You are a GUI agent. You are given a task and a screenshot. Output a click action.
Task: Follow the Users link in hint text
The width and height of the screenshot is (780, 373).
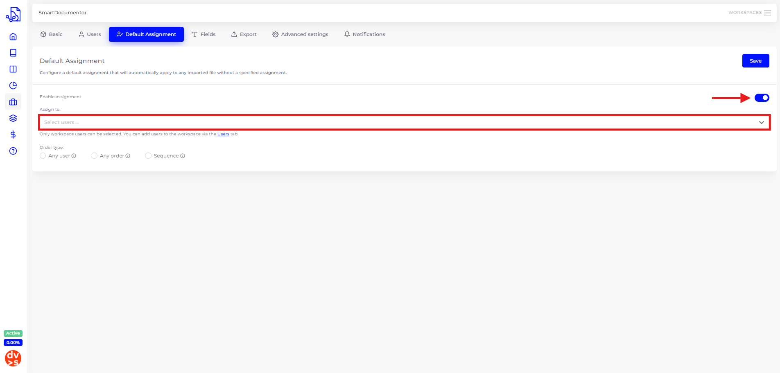[223, 134]
